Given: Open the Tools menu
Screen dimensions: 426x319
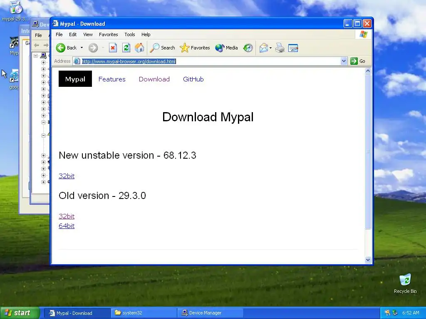Looking at the screenshot, I should point(130,34).
